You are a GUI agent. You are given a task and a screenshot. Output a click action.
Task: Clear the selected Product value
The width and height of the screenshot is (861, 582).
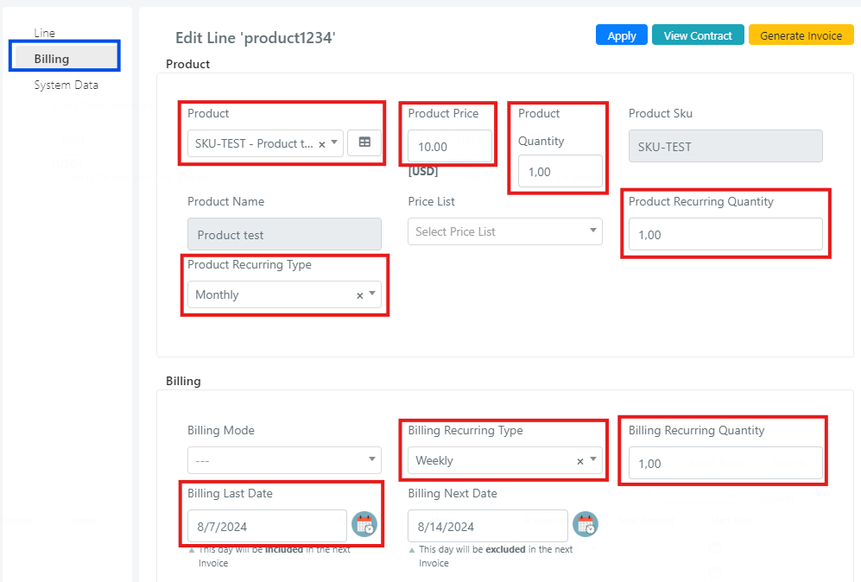tap(322, 144)
